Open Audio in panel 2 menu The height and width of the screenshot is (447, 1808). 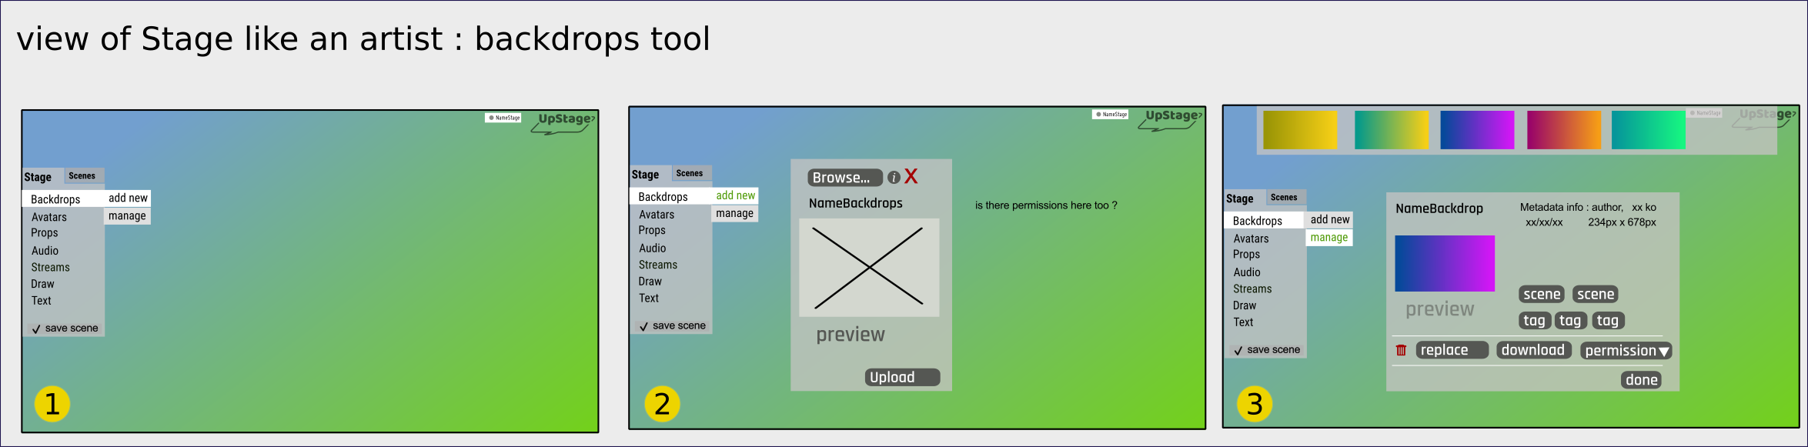tap(652, 249)
